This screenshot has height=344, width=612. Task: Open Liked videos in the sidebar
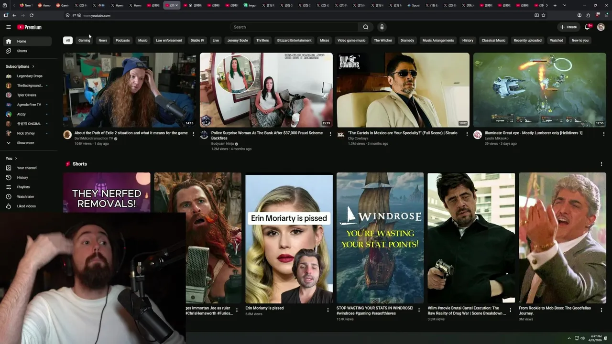pos(27,206)
